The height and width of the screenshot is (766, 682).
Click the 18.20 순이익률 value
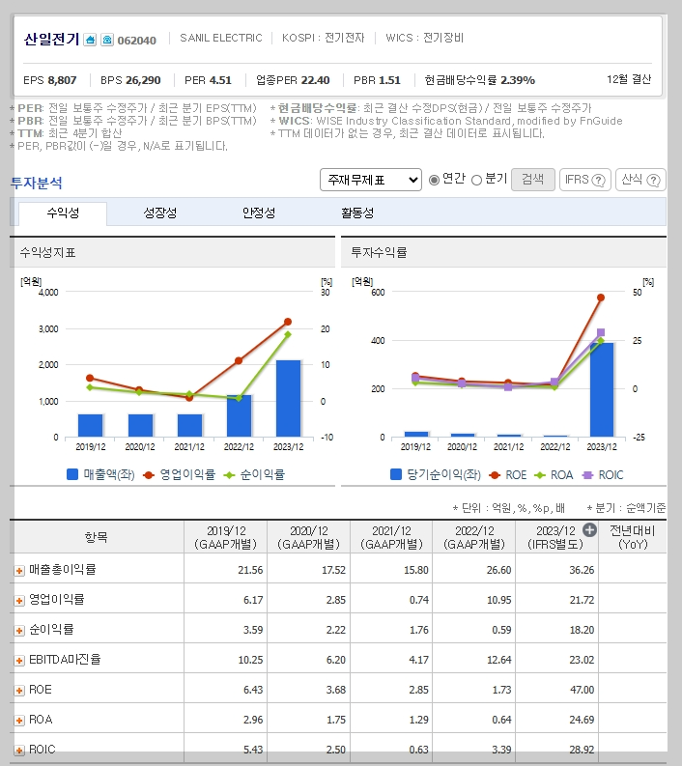point(582,630)
